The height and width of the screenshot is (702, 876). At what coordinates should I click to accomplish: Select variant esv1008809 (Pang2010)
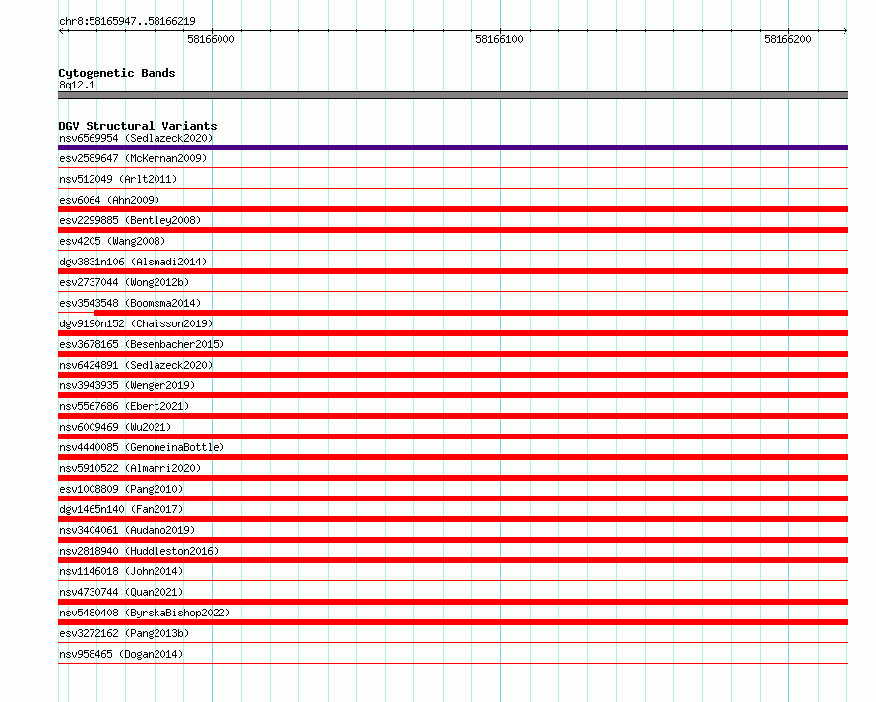(x=121, y=489)
